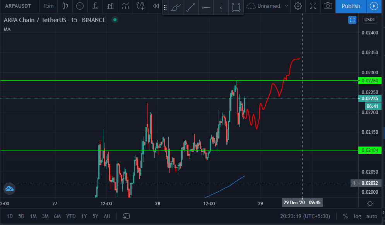
Task: Change the 15m chart interval
Action: (x=48, y=6)
